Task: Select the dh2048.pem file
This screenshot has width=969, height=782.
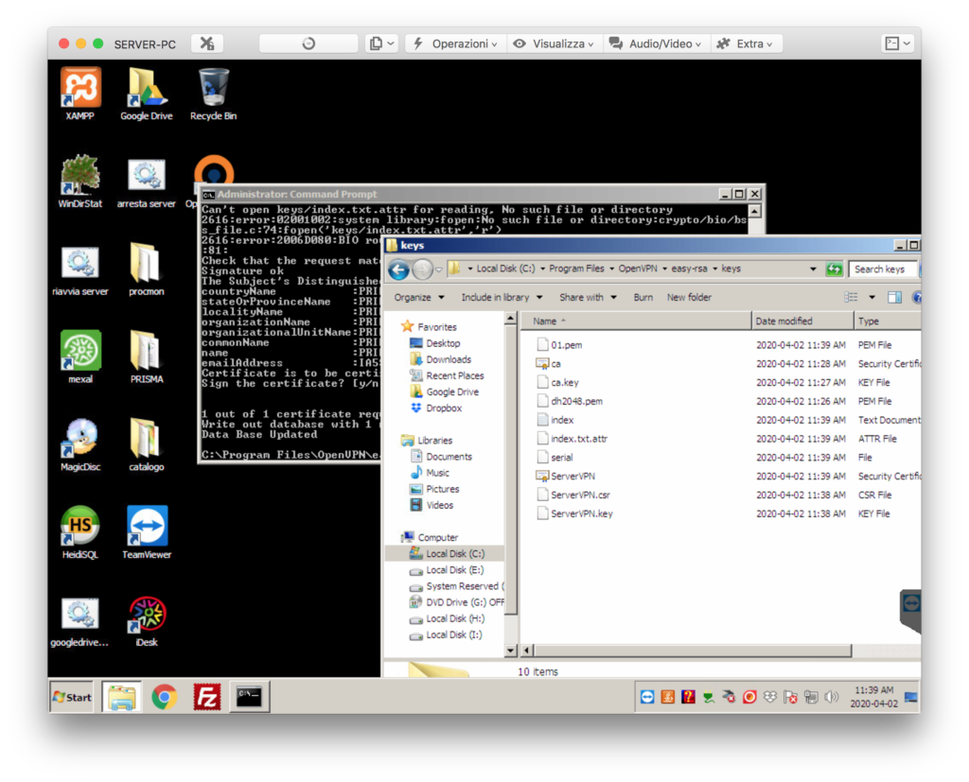Action: click(569, 401)
